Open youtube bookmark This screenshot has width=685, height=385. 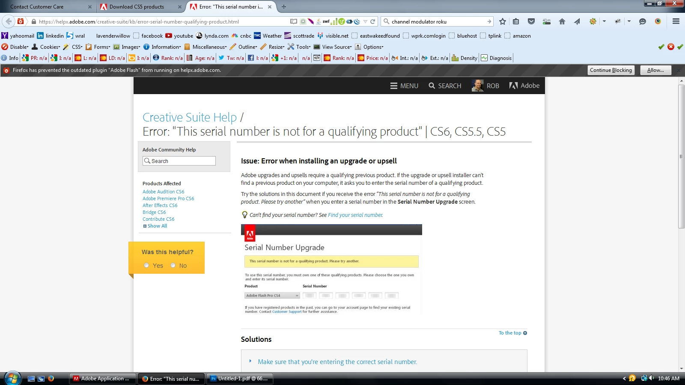179,36
